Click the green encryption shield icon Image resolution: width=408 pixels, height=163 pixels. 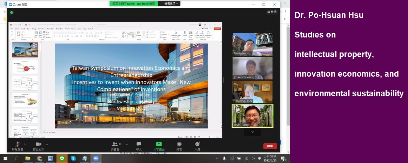pyautogui.click(x=12, y=12)
